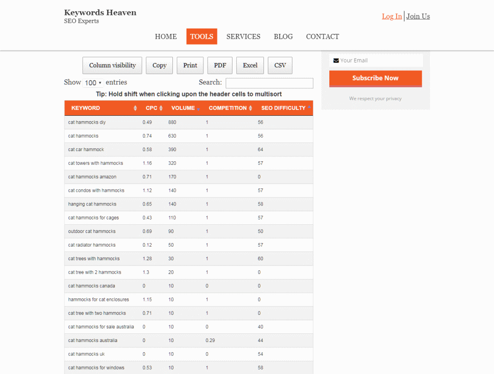Click the KEYWORD column header text
Viewport: 494px width, 374px height.
[85, 108]
